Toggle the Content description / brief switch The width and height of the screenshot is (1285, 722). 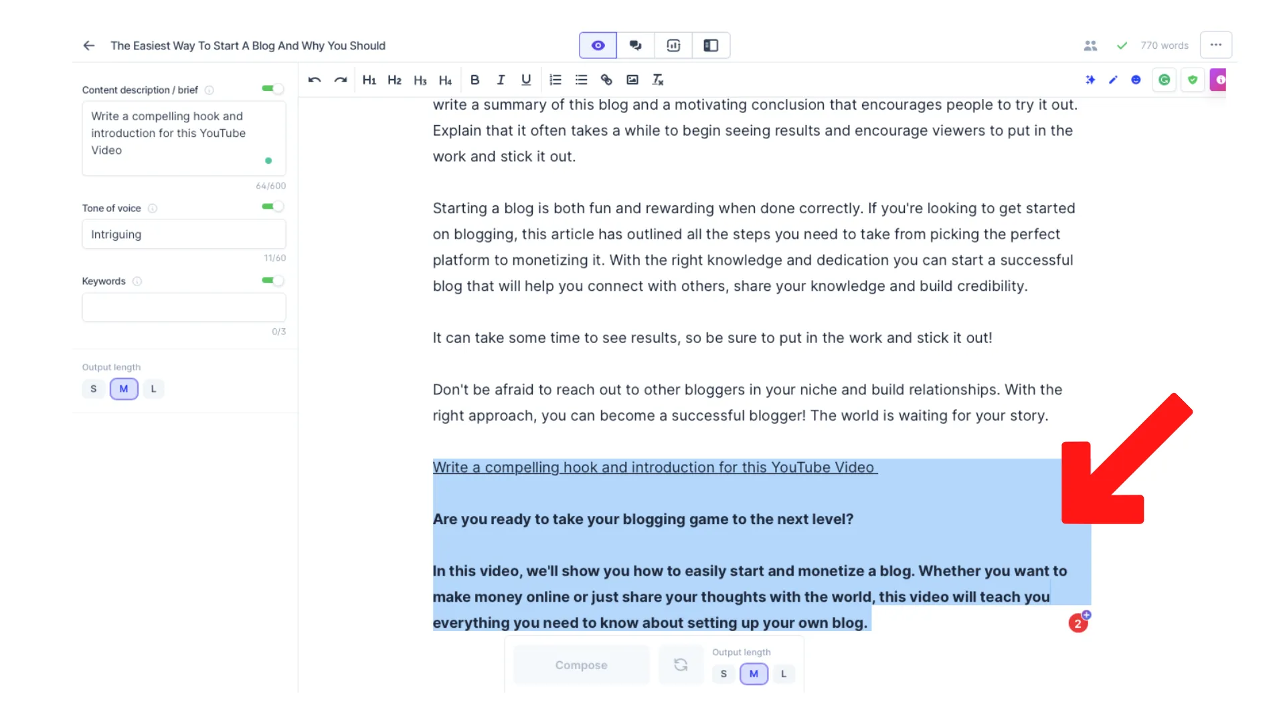click(272, 89)
